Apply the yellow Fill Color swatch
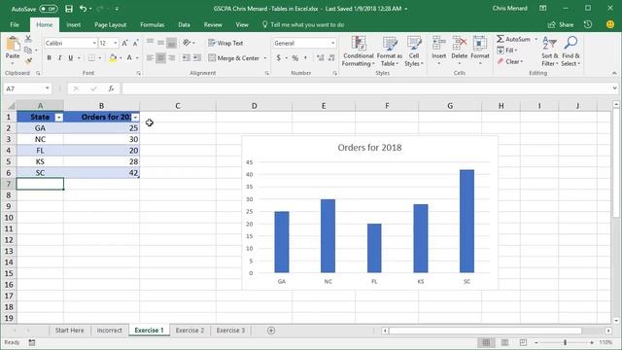Image resolution: width=622 pixels, height=350 pixels. click(113, 58)
